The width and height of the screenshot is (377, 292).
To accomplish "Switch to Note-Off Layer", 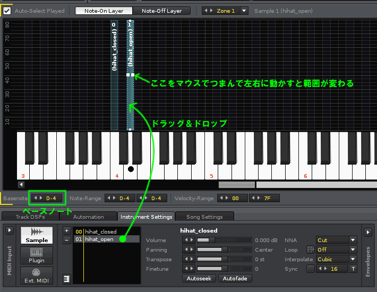I will [x=161, y=11].
